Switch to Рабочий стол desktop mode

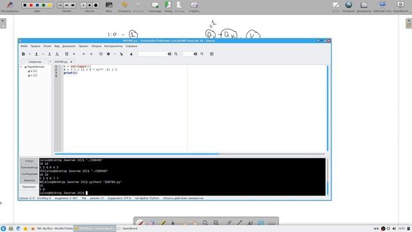(x=382, y=6)
